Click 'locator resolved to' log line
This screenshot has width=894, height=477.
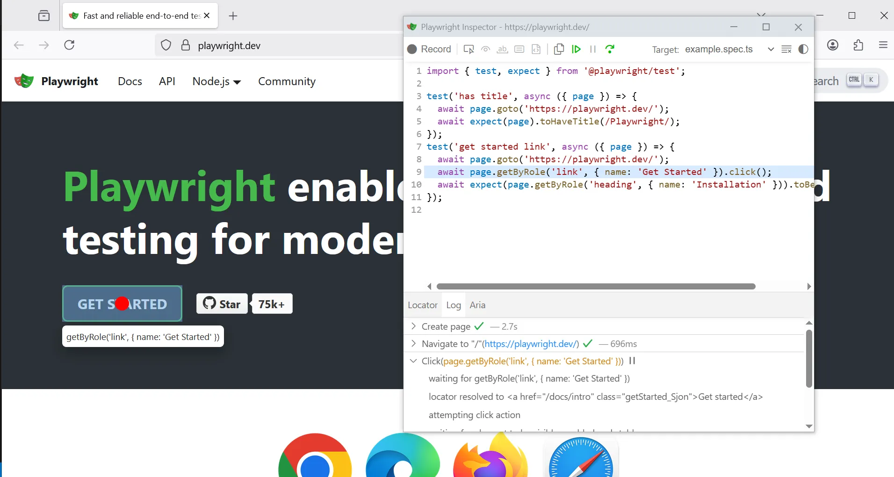point(595,397)
